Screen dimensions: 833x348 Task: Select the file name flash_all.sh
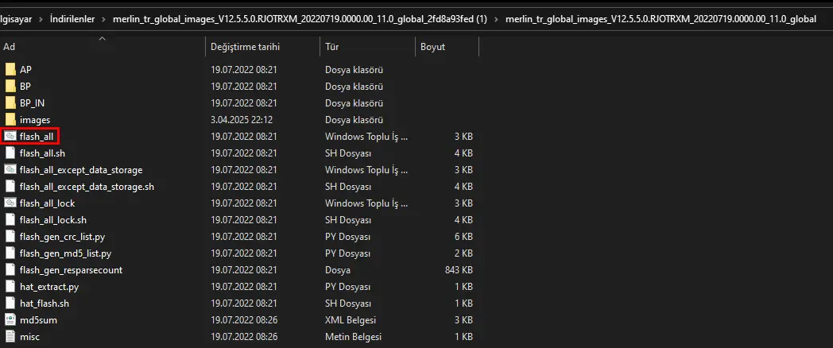coord(42,153)
